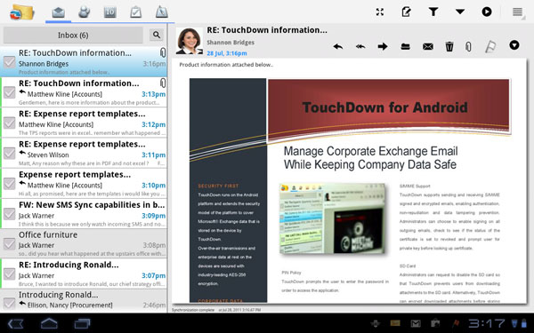Toggle fullscreen message view

point(380,12)
